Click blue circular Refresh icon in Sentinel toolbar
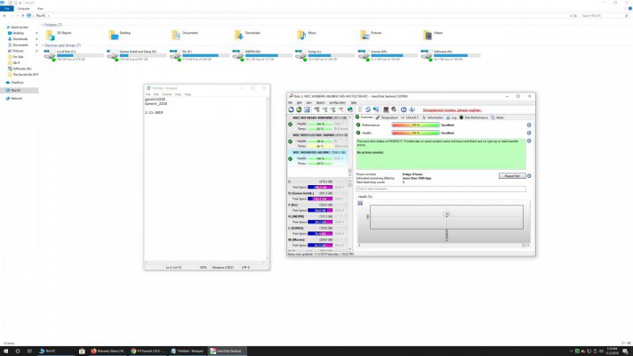The width and height of the screenshot is (633, 356). [x=291, y=109]
